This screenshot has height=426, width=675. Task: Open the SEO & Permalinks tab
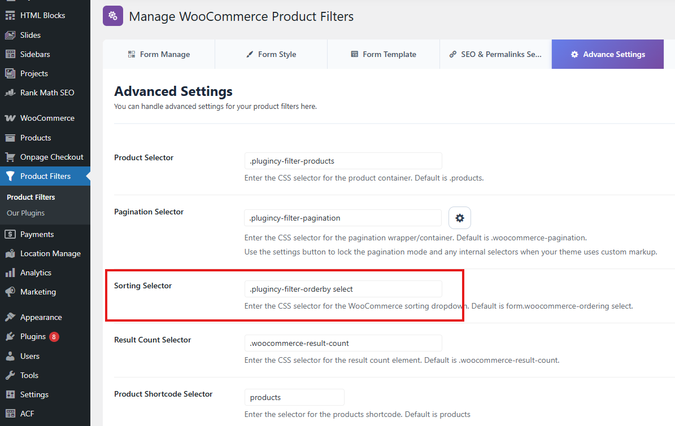click(495, 54)
